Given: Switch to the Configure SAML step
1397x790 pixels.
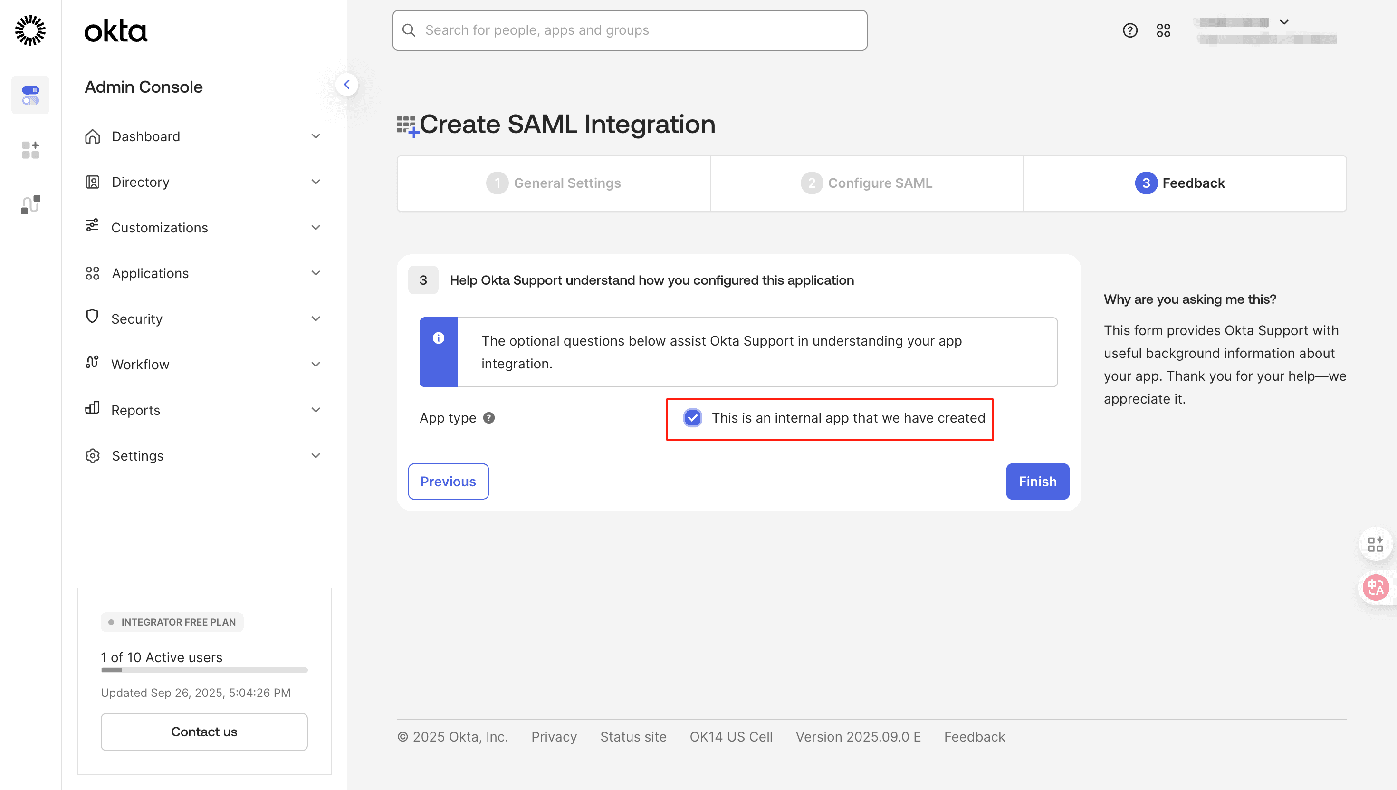Looking at the screenshot, I should (867, 183).
